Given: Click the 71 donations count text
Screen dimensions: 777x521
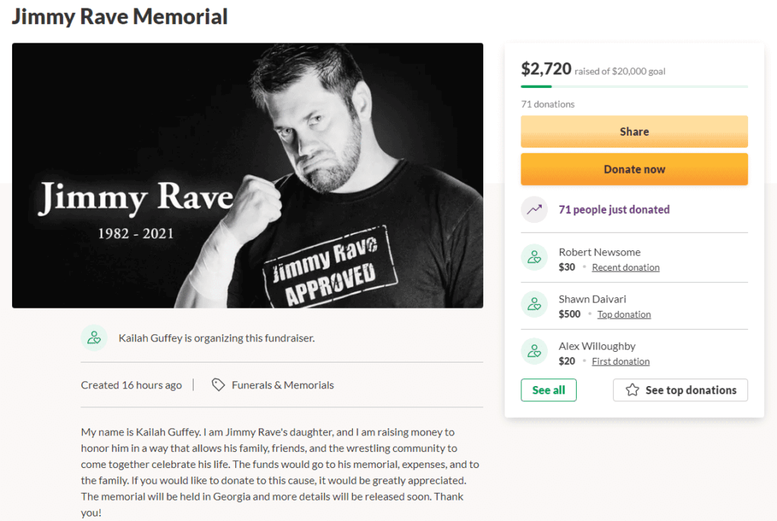Looking at the screenshot, I should (x=548, y=104).
